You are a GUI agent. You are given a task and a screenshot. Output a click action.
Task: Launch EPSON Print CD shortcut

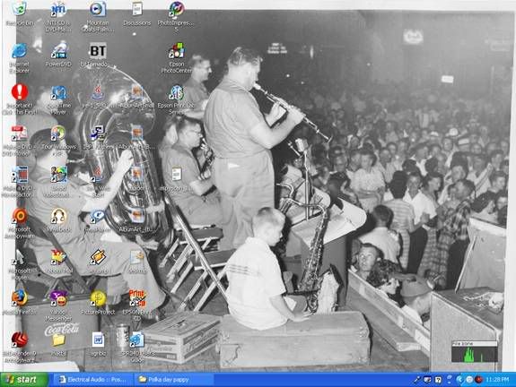coord(137,298)
